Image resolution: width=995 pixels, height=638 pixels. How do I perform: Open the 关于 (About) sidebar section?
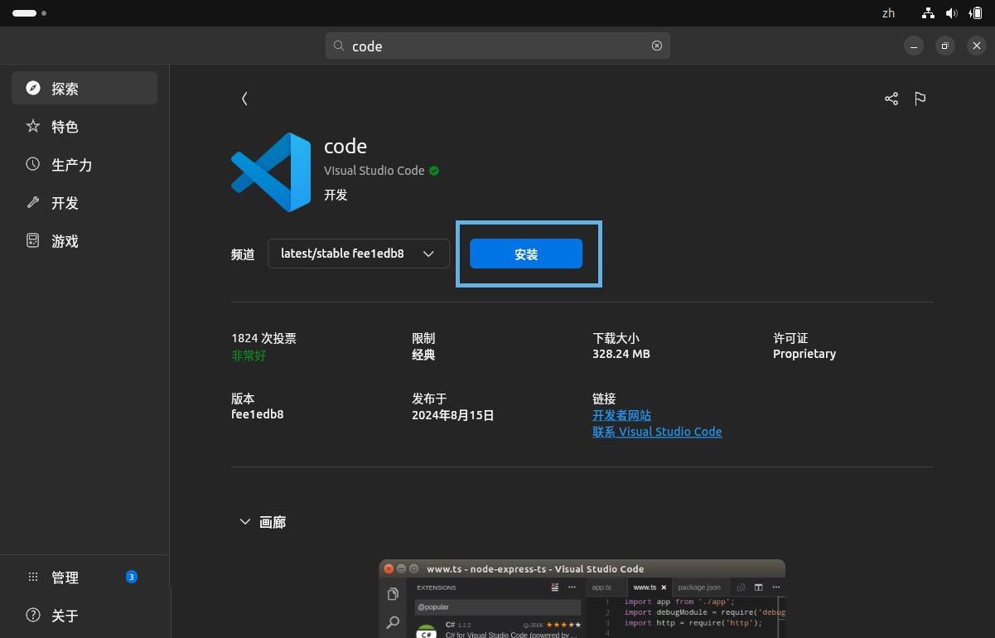click(x=85, y=615)
